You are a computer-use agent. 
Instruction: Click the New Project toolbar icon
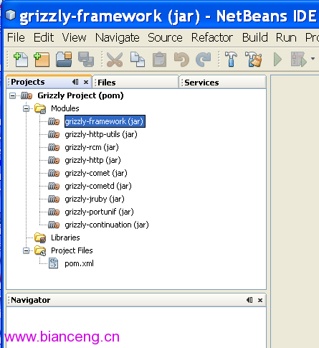(42, 60)
